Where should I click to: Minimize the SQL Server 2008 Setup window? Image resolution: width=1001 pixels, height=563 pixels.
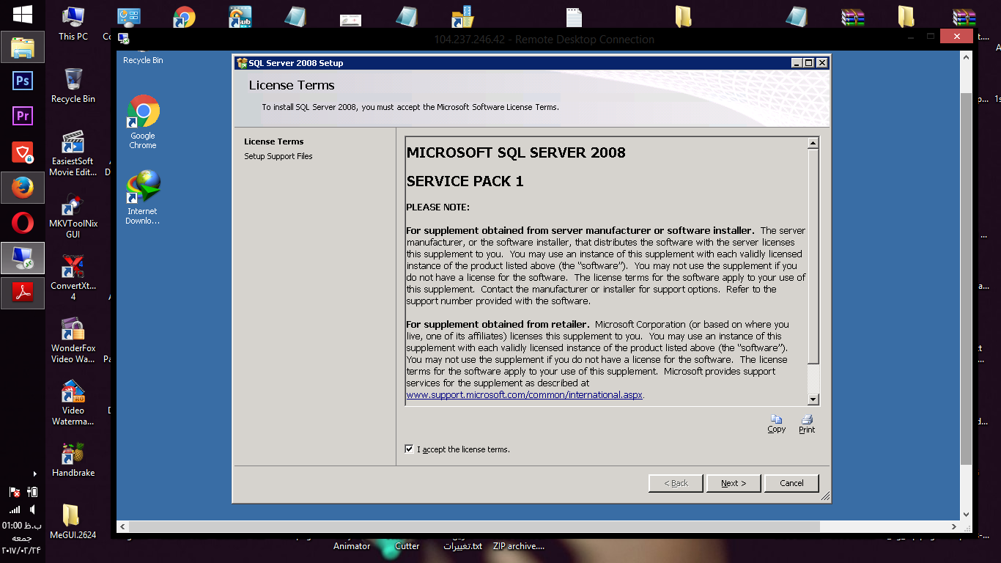click(797, 63)
